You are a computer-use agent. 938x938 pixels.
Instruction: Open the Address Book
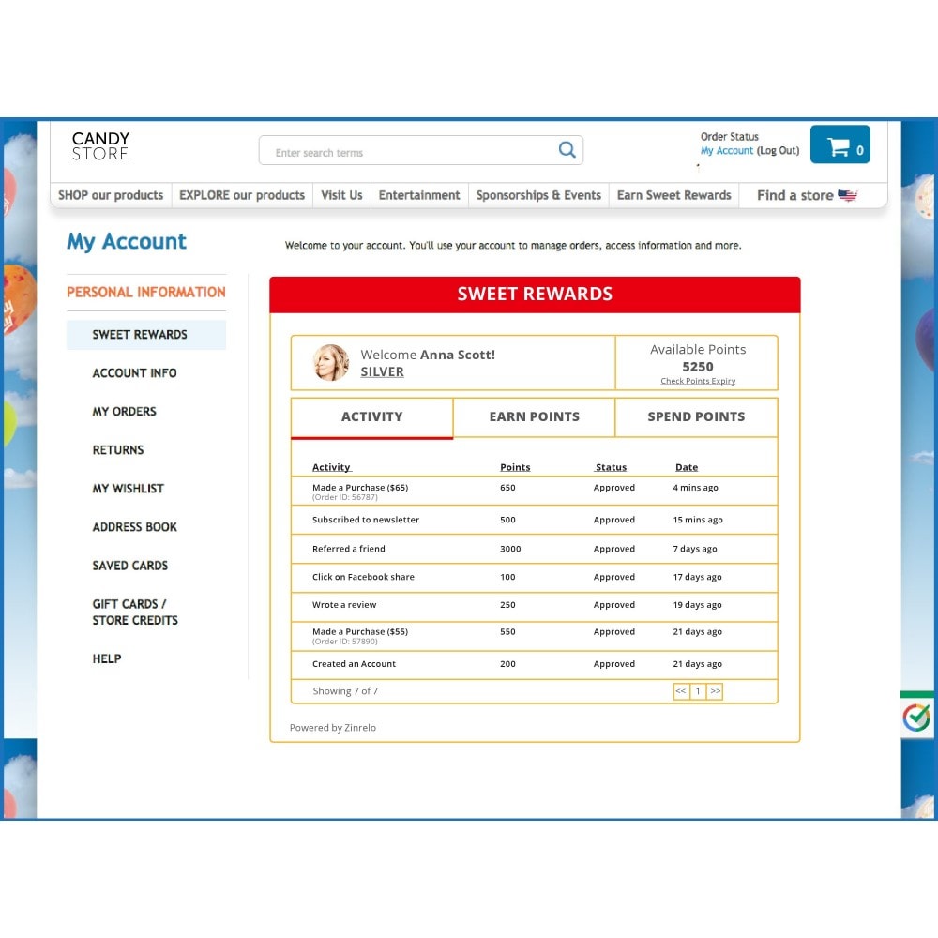[x=134, y=527]
